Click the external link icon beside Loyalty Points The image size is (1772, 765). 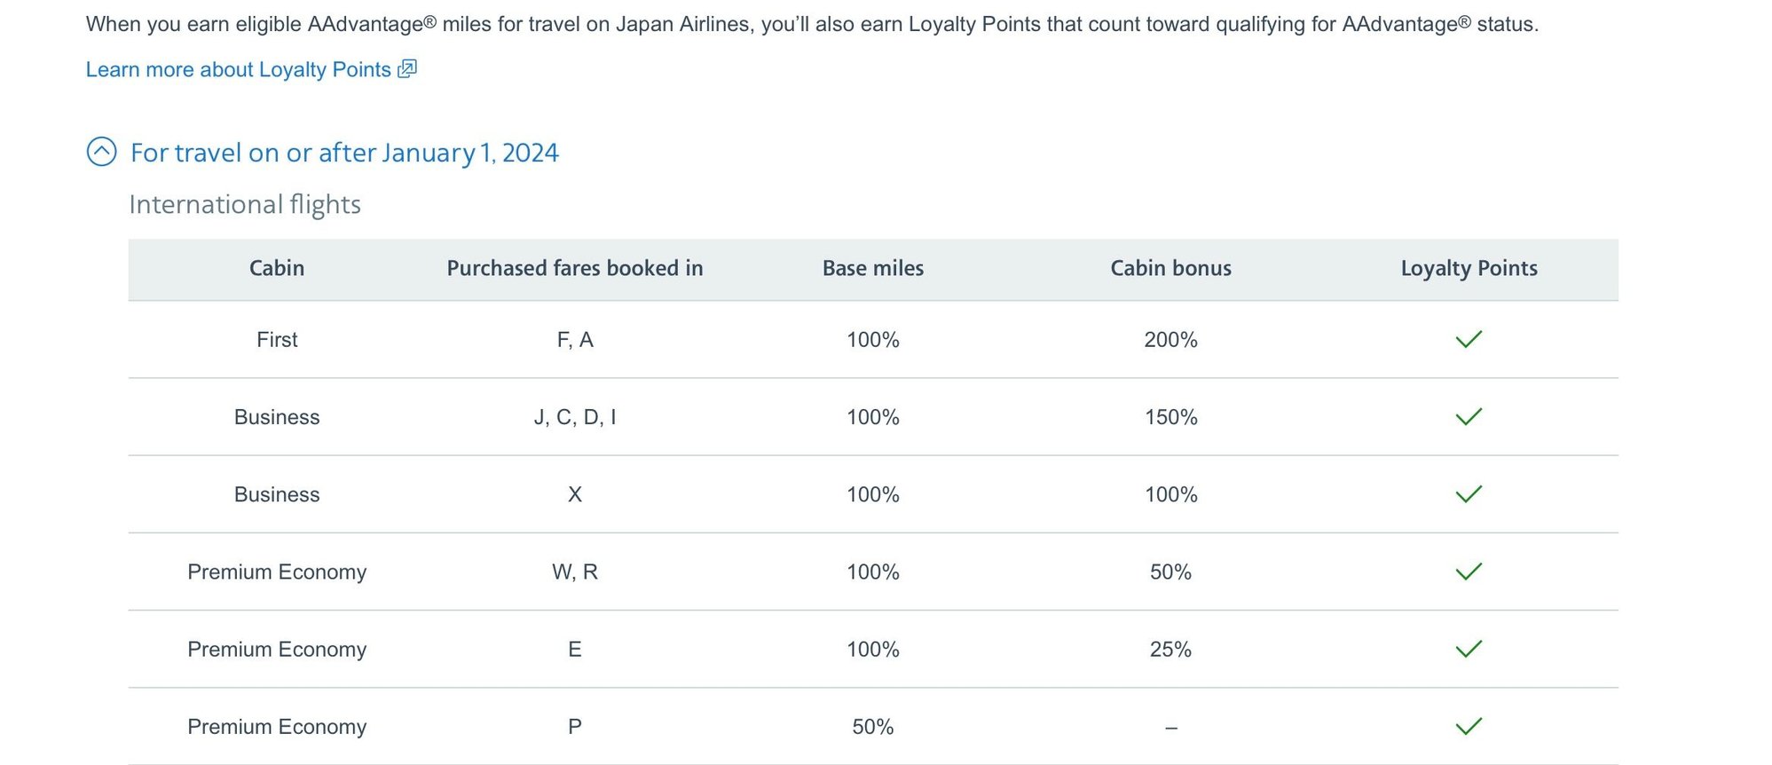407,69
